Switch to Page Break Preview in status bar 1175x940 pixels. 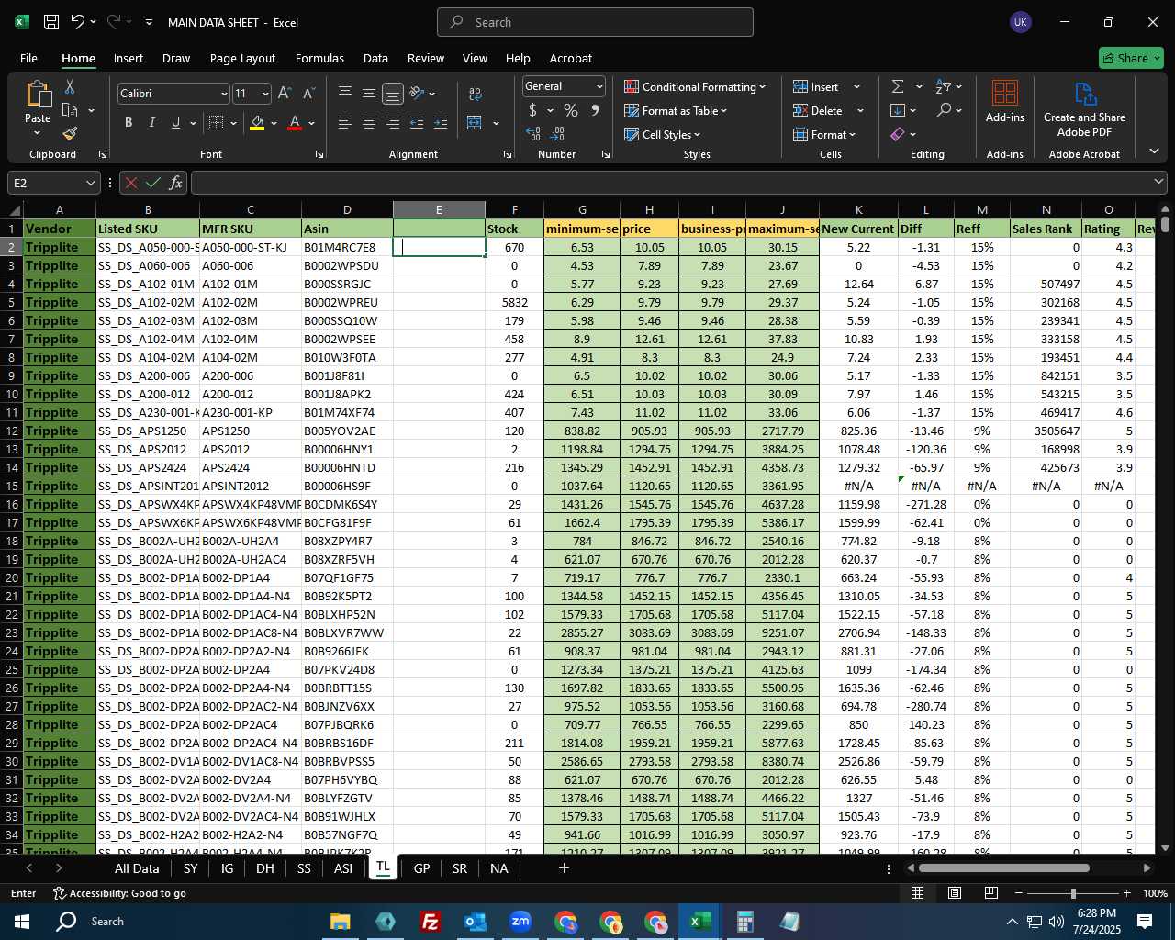click(x=991, y=892)
